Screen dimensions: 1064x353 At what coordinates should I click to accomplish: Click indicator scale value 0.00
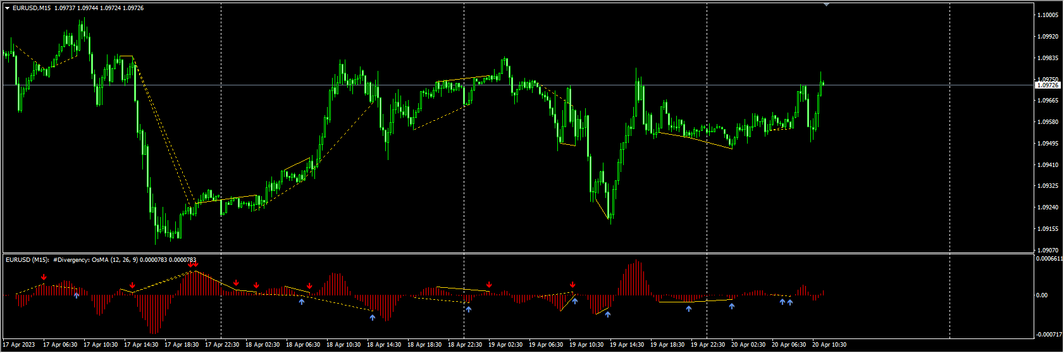1042,295
